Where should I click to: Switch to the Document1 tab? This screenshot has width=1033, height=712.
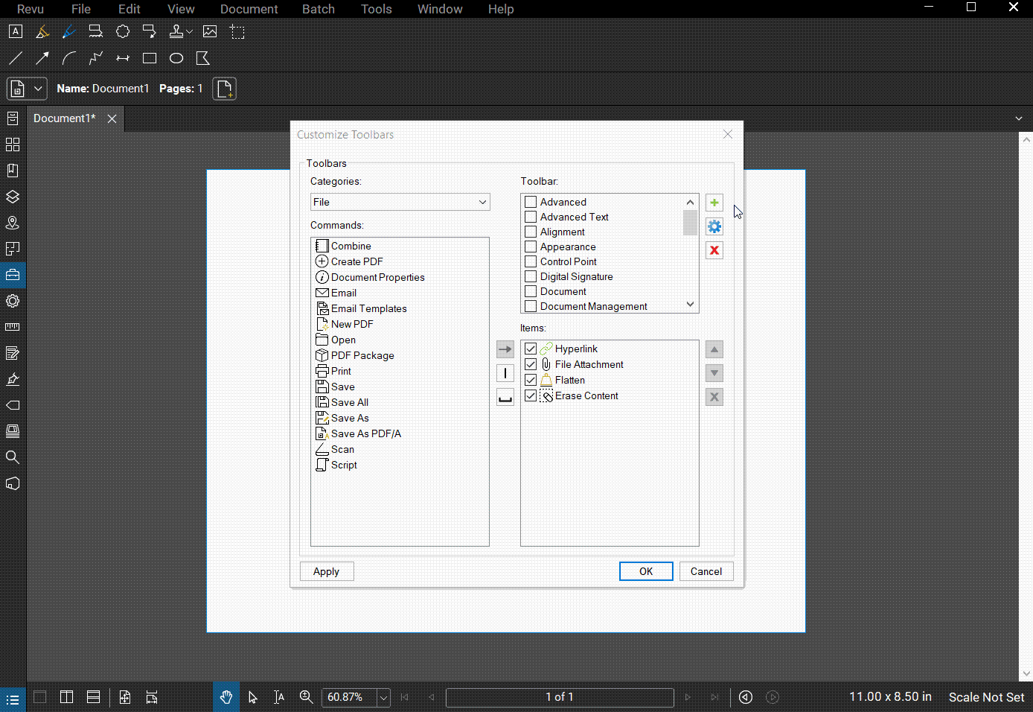click(64, 118)
